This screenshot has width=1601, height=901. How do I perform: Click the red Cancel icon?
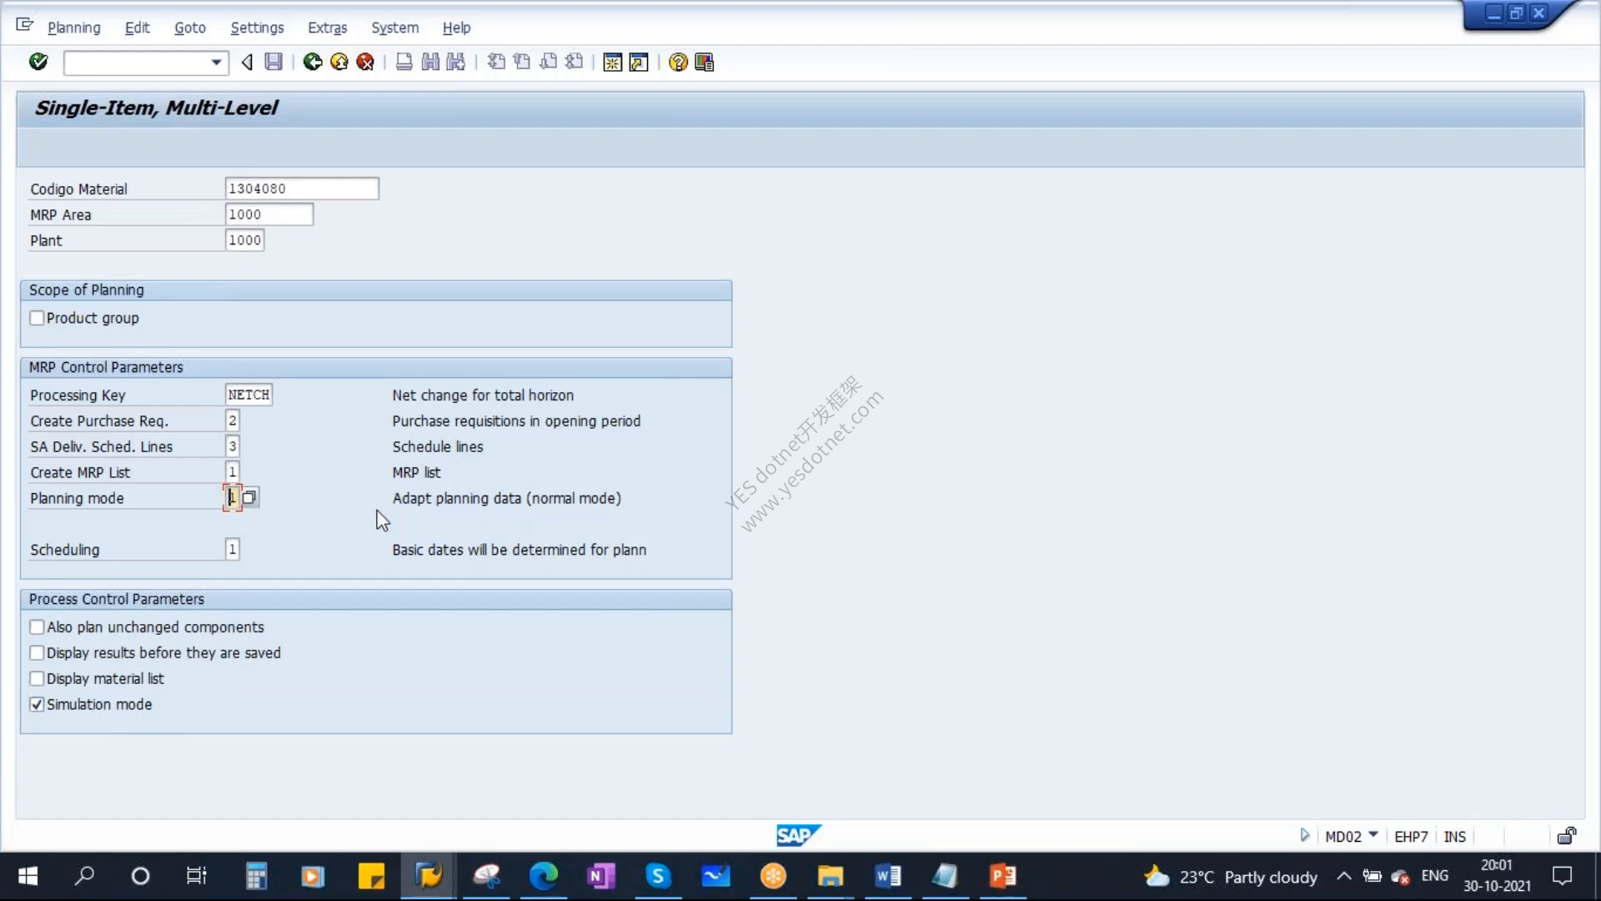click(365, 62)
